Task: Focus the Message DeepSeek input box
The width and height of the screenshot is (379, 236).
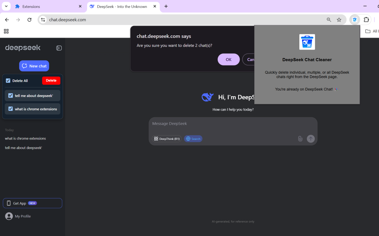Action: click(233, 124)
